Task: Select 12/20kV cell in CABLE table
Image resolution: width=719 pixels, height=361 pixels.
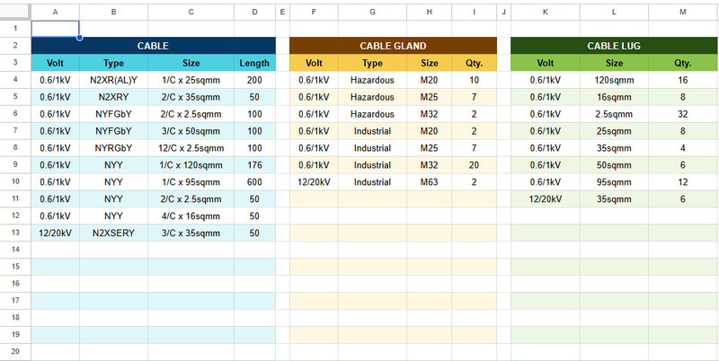Action: pos(55,233)
